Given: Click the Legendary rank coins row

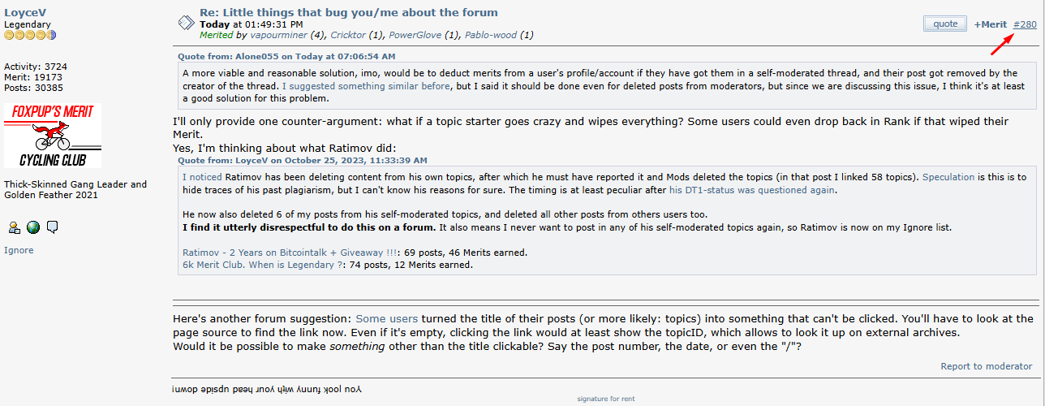Looking at the screenshot, I should (30, 35).
